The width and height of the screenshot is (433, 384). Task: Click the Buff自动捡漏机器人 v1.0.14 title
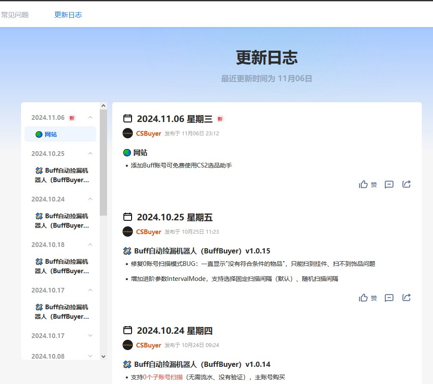[x=202, y=364]
